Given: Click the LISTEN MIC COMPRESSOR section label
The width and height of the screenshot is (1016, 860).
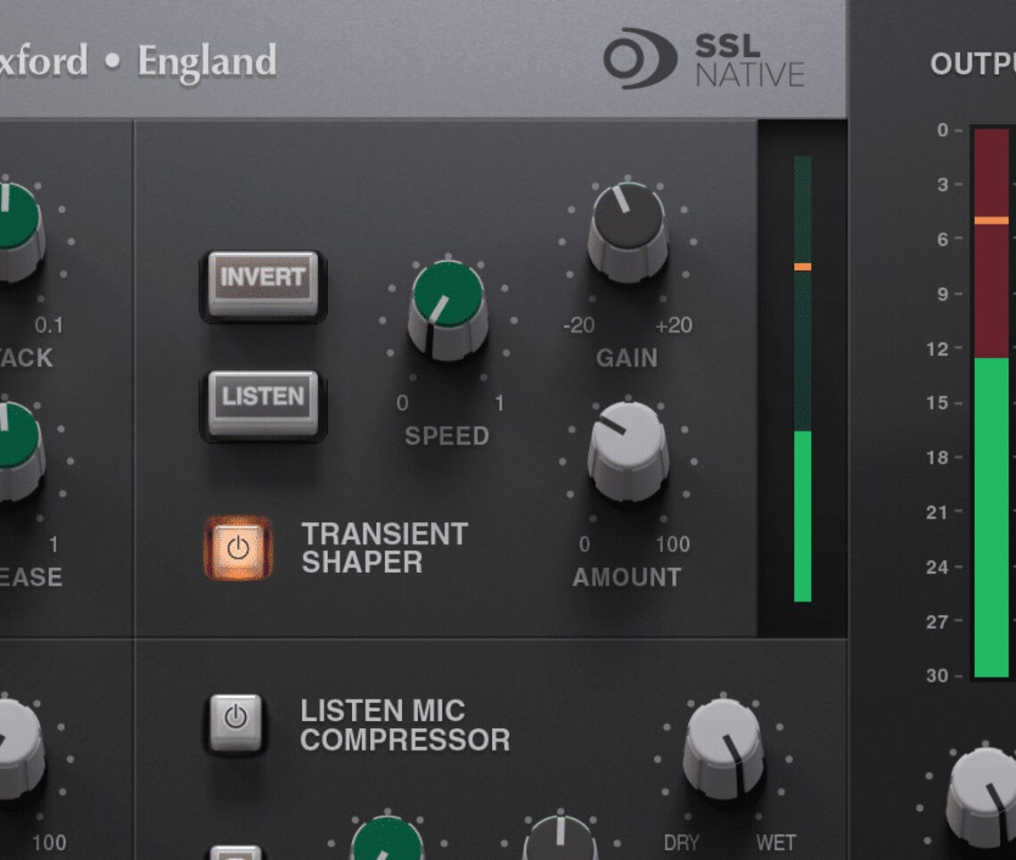Looking at the screenshot, I should click(406, 725).
